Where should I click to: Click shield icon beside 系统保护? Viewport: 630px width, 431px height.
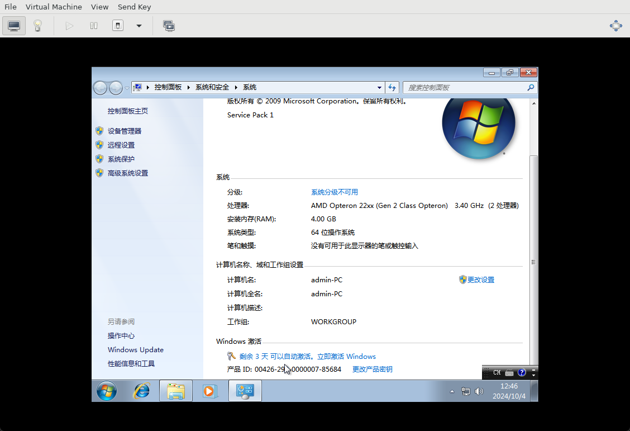pyautogui.click(x=99, y=159)
